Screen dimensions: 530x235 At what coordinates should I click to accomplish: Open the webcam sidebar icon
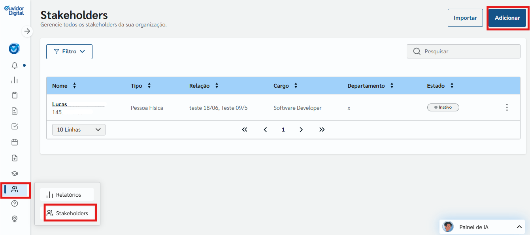[x=15, y=218]
